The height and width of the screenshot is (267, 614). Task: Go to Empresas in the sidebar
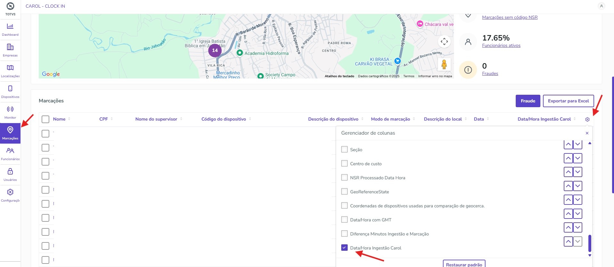(x=10, y=50)
